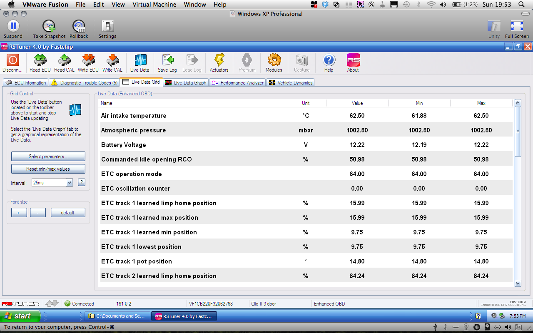
Task: Click the grid scroll down arrow
Action: pos(518,283)
